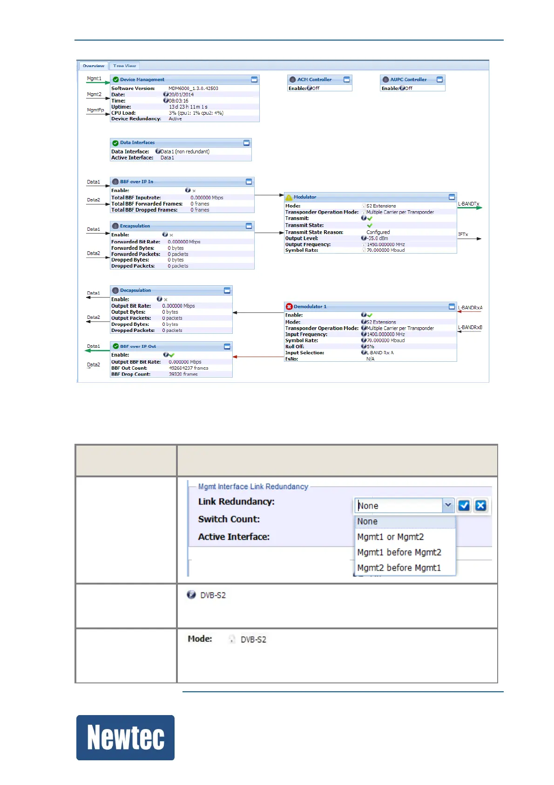Click edit icon for Demodulator Input Selection
The width and height of the screenshot is (554, 785).
pos(364,352)
